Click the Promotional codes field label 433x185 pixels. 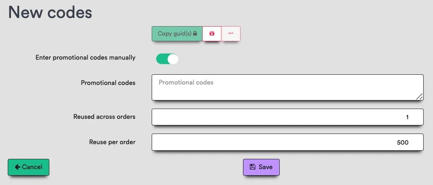(108, 82)
